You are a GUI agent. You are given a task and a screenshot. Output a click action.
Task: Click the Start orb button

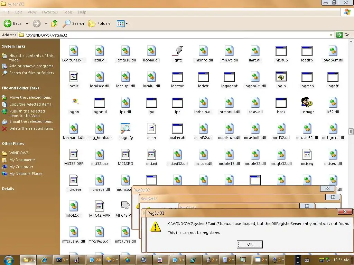(9, 260)
